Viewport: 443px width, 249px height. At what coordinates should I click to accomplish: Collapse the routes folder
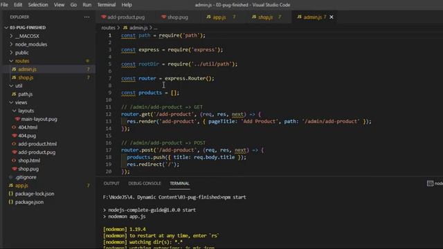tap(22, 61)
